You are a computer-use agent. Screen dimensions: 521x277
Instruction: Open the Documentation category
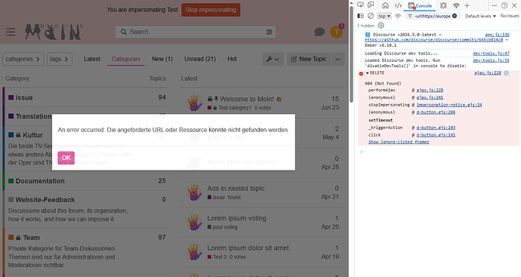(x=40, y=181)
